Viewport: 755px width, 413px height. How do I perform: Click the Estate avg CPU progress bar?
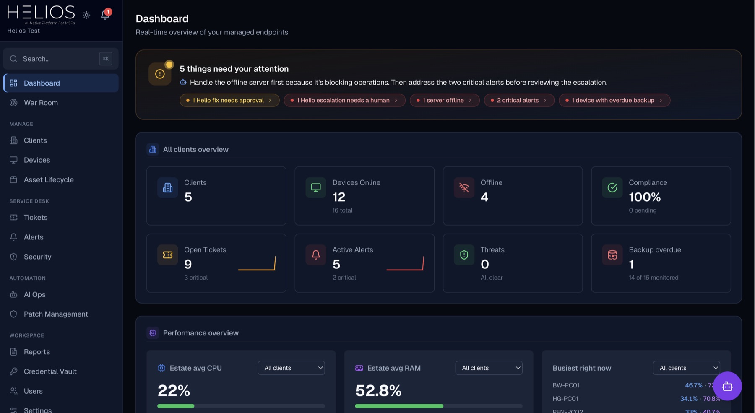241,406
